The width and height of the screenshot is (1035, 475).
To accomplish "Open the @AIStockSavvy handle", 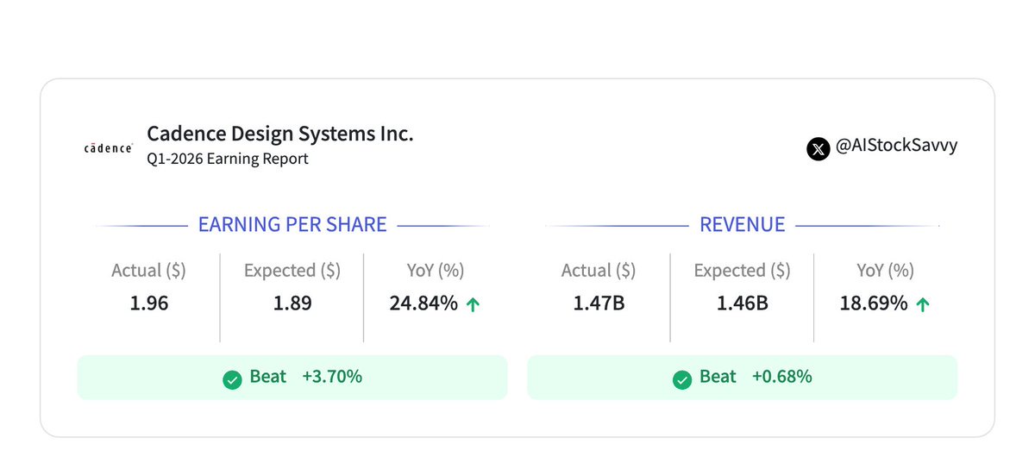I will [x=896, y=146].
